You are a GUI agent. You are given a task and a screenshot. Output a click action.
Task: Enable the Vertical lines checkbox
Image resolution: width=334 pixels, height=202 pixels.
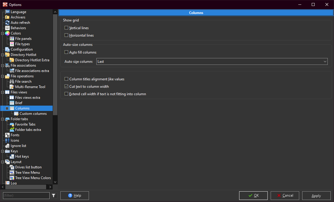click(x=66, y=28)
